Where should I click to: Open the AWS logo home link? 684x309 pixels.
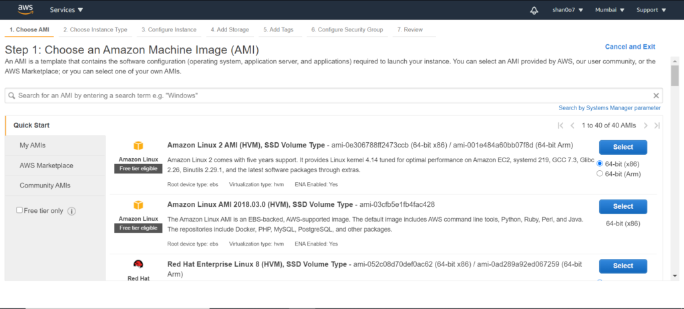pyautogui.click(x=26, y=9)
